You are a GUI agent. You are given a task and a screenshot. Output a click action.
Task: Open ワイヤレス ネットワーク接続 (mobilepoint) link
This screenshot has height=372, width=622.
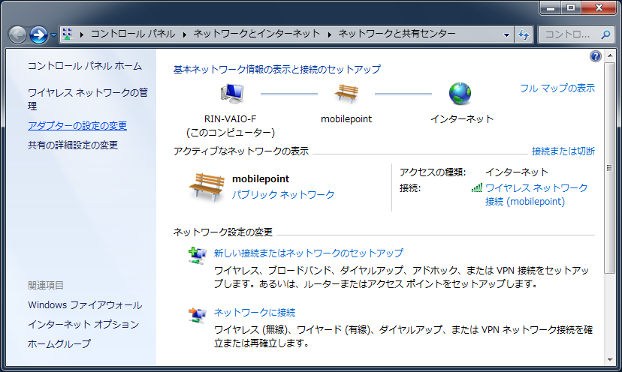click(536, 194)
